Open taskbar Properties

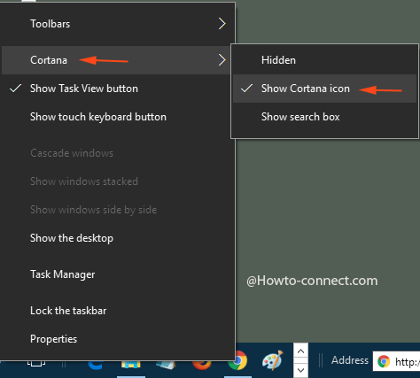(118, 339)
